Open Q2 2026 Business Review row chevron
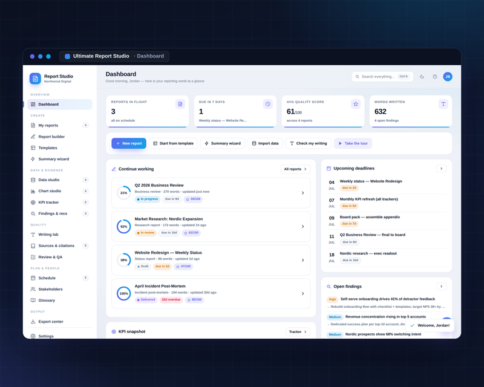The height and width of the screenshot is (387, 484). click(x=303, y=193)
